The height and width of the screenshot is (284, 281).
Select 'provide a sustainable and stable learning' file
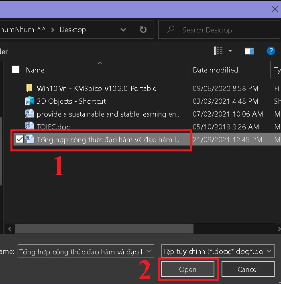(x=109, y=114)
